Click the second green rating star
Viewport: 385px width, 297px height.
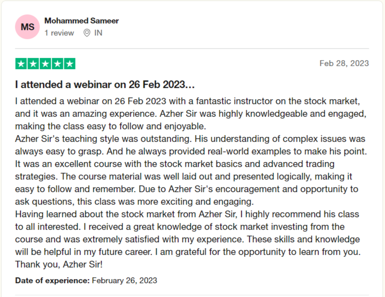(33, 64)
